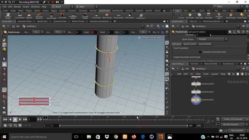Add a new pane tab beside Geometry Spreadsheet

click(115, 21)
